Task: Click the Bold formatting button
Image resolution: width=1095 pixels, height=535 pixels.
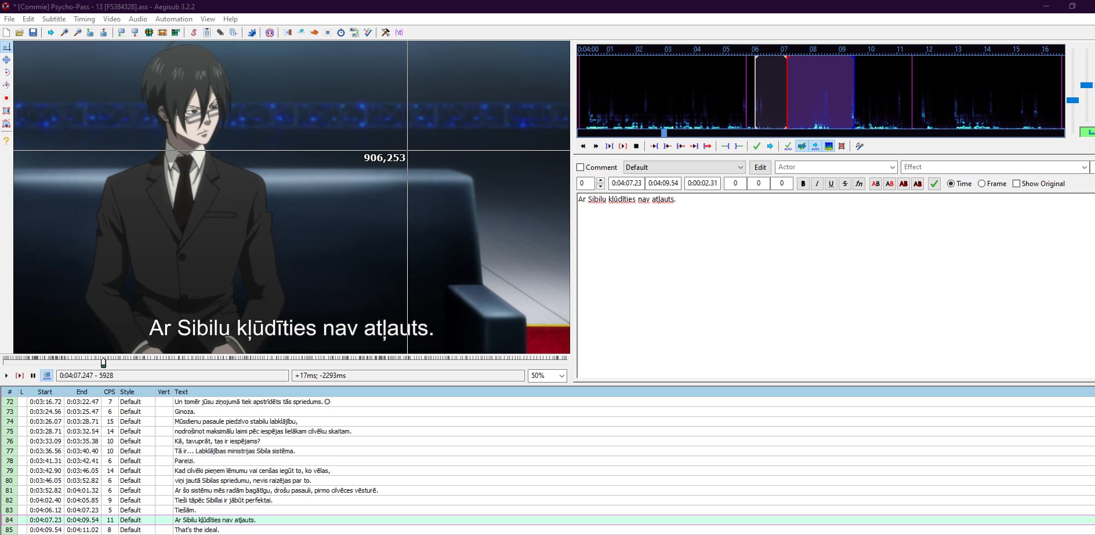Action: point(803,184)
